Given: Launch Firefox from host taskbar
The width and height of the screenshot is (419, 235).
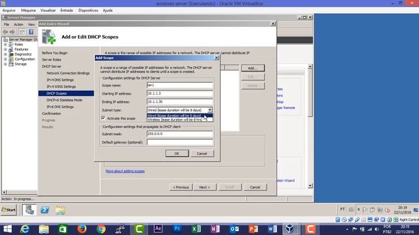Looking at the screenshot, I should click(82, 229).
